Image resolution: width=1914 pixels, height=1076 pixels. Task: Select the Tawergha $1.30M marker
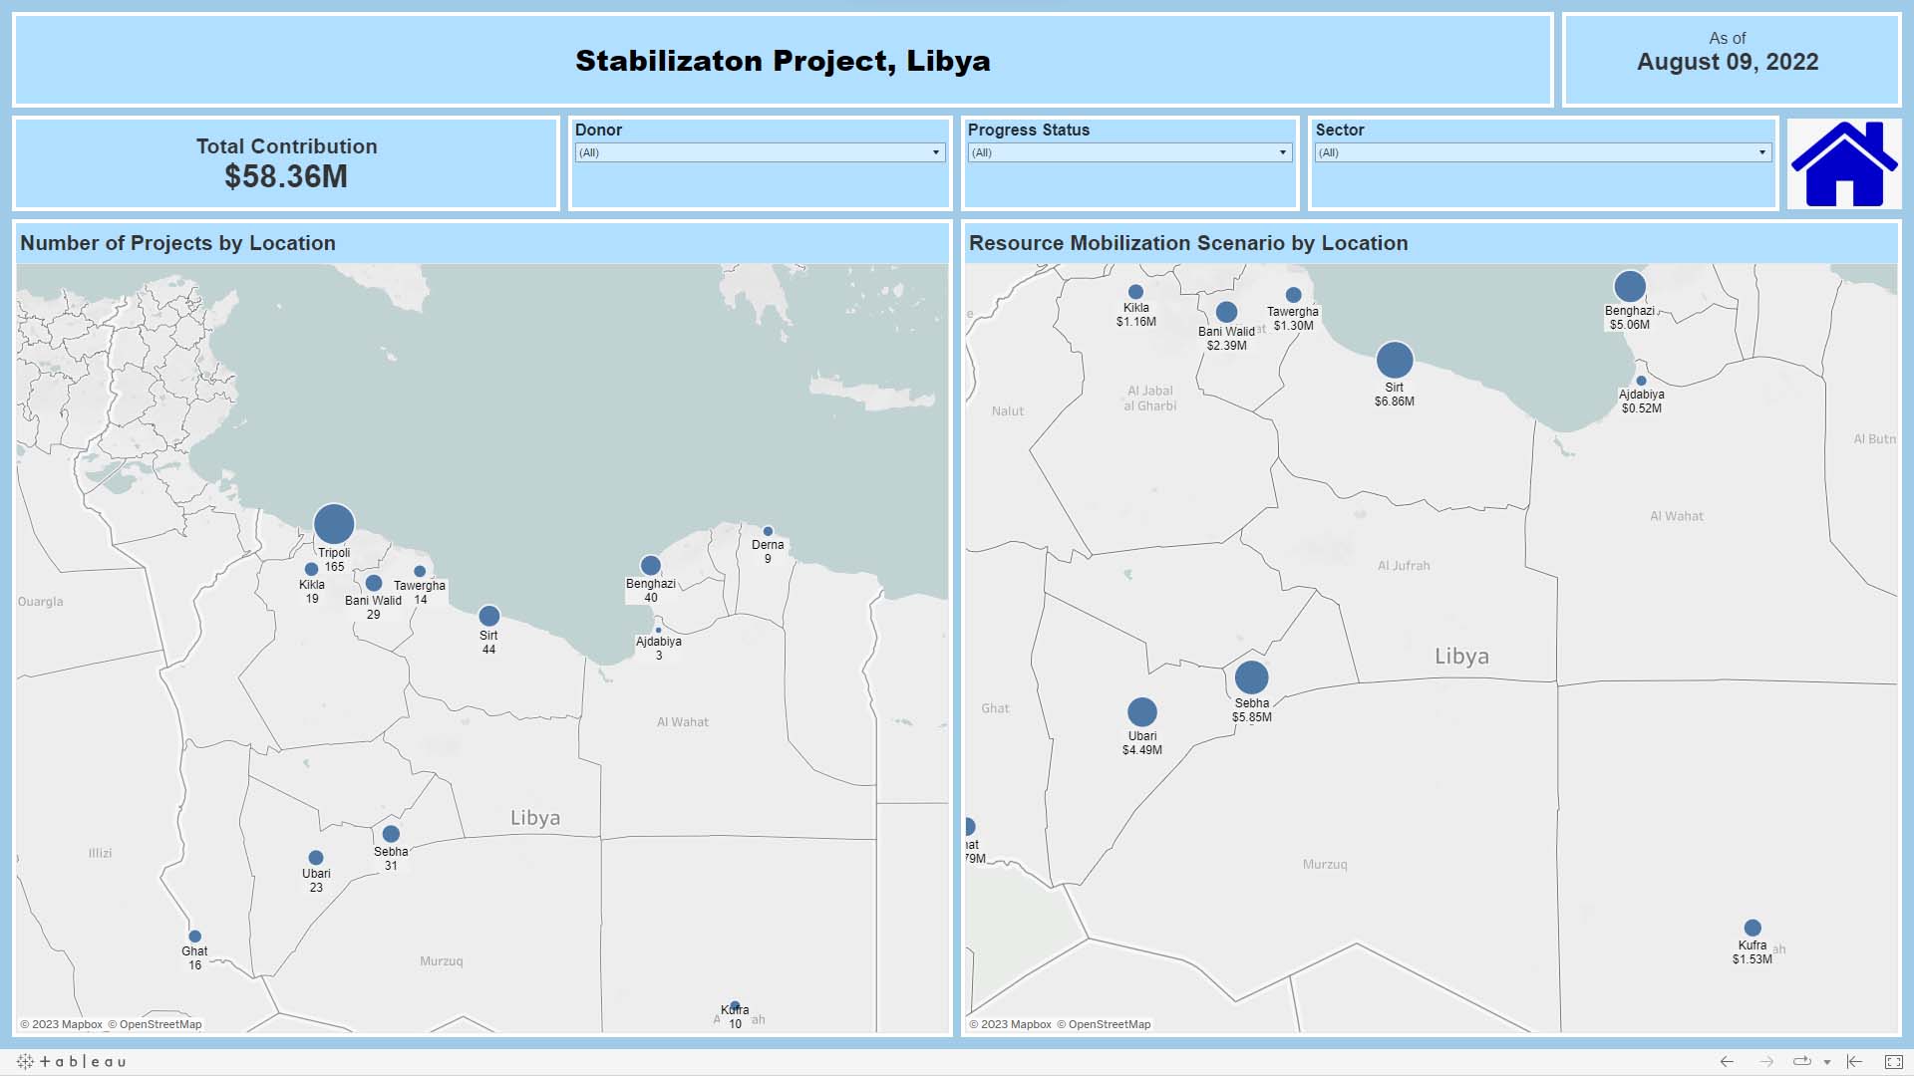(1294, 295)
